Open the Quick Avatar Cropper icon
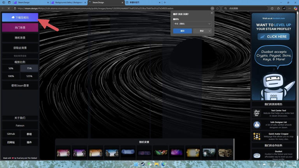 257,136
